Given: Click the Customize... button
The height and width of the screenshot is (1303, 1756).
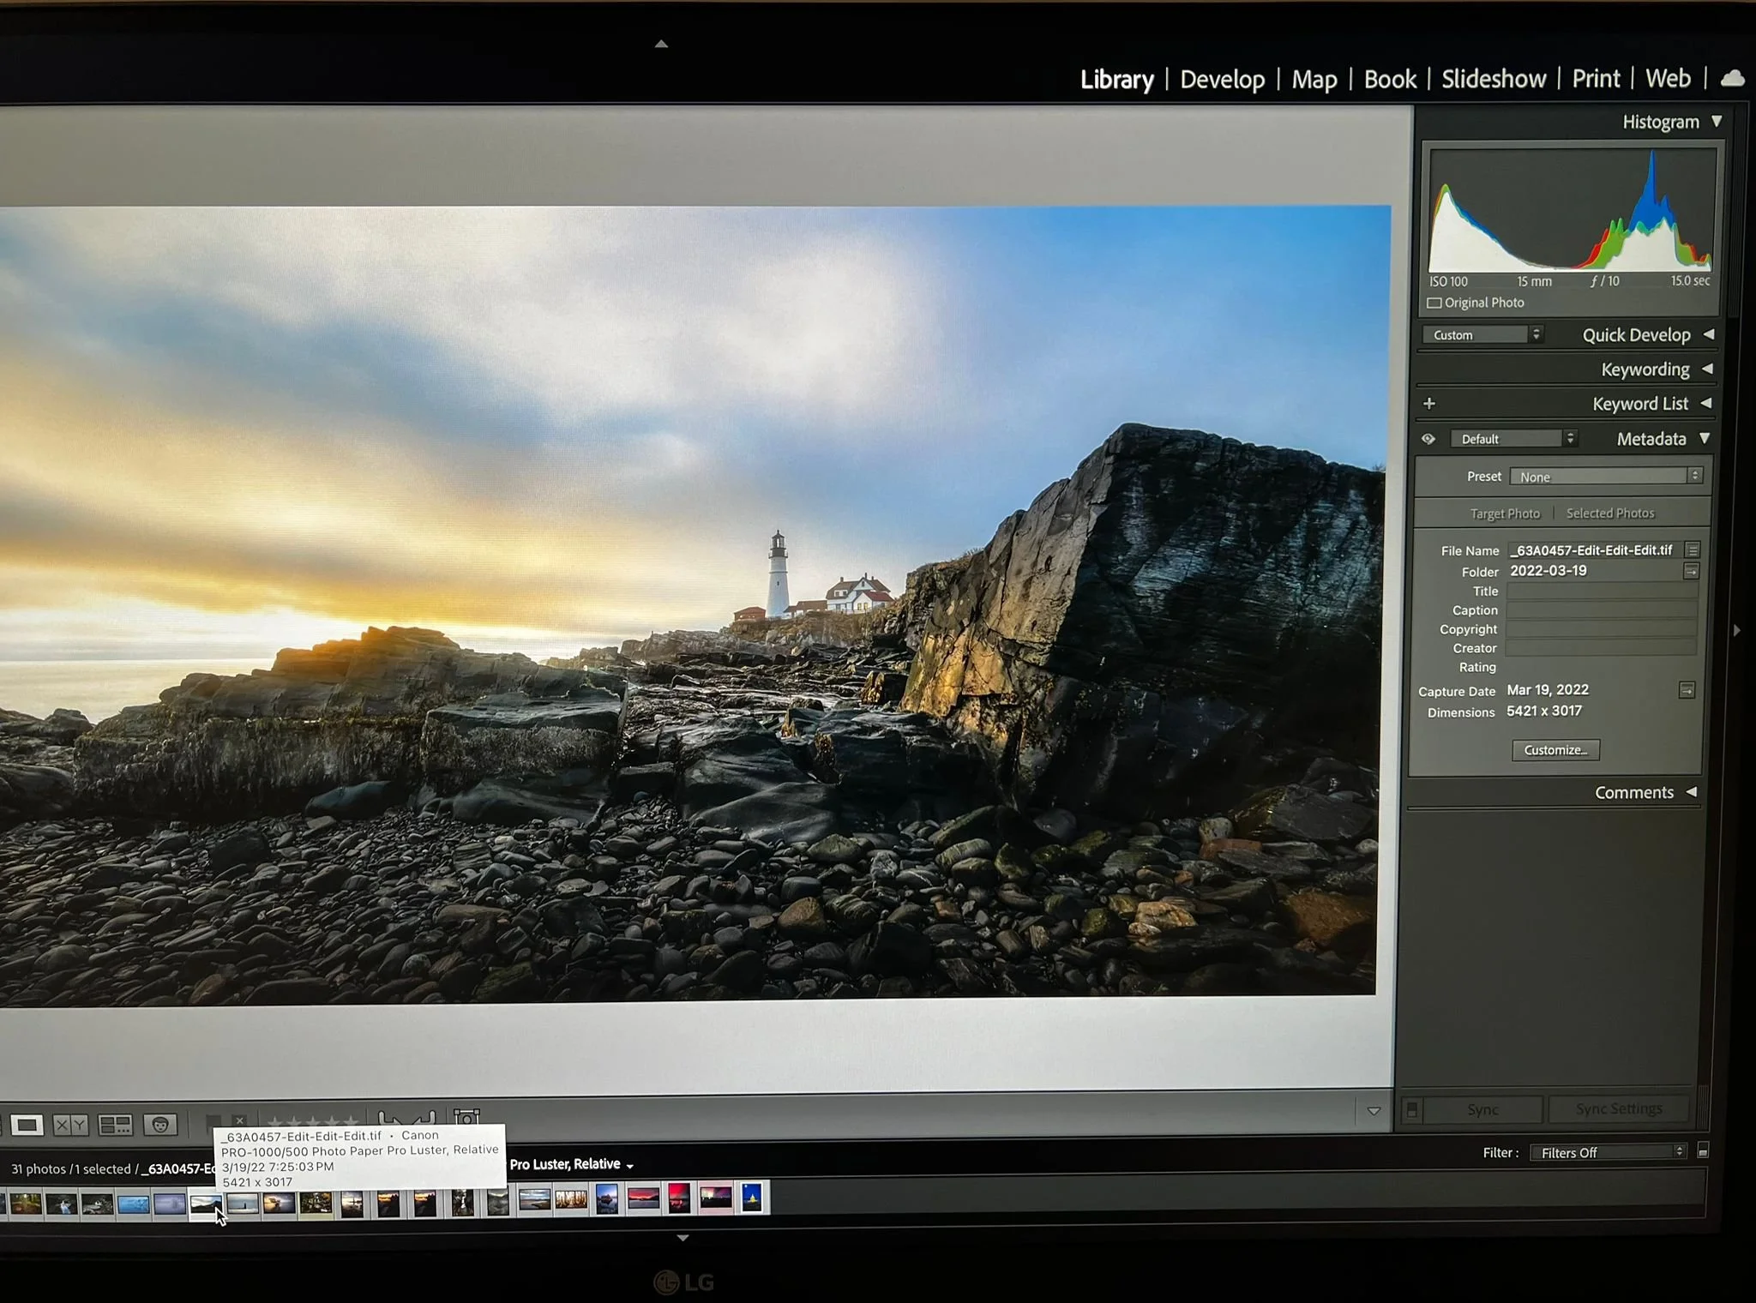Looking at the screenshot, I should click(x=1555, y=750).
